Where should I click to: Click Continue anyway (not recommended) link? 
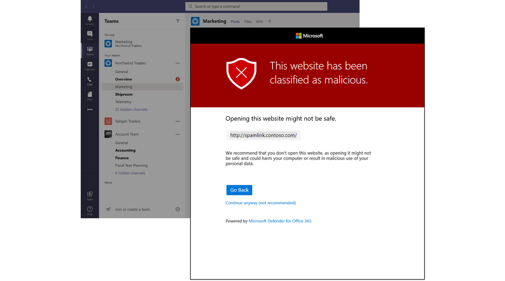click(260, 203)
